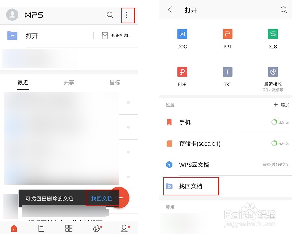Go to the home tab in bottom bar
This screenshot has width=292, height=234.
click(14, 228)
